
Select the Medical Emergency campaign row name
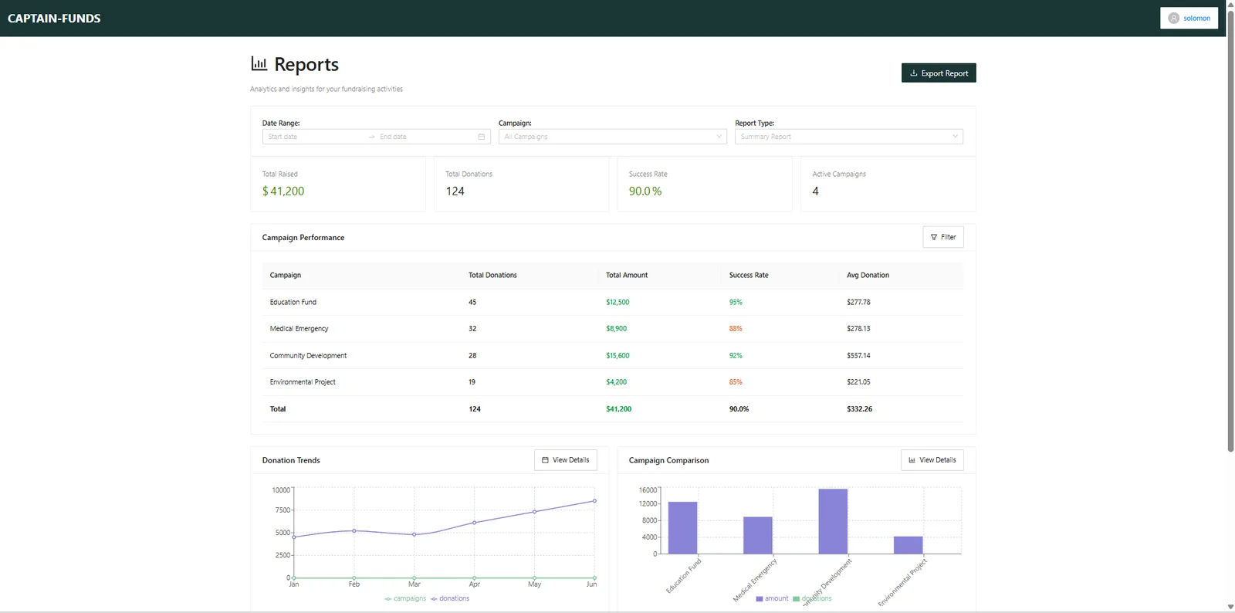299,329
